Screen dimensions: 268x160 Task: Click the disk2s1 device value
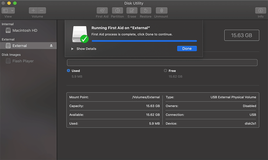pyautogui.click(x=250, y=124)
